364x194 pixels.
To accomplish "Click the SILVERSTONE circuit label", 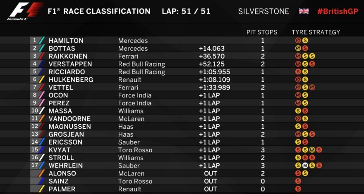I will pyautogui.click(x=263, y=11).
